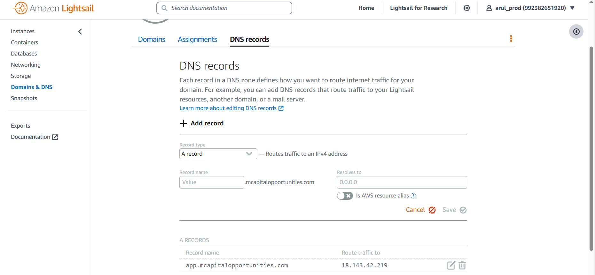Enable the Is AWS resource alias toggle
This screenshot has width=595, height=275.
click(345, 196)
